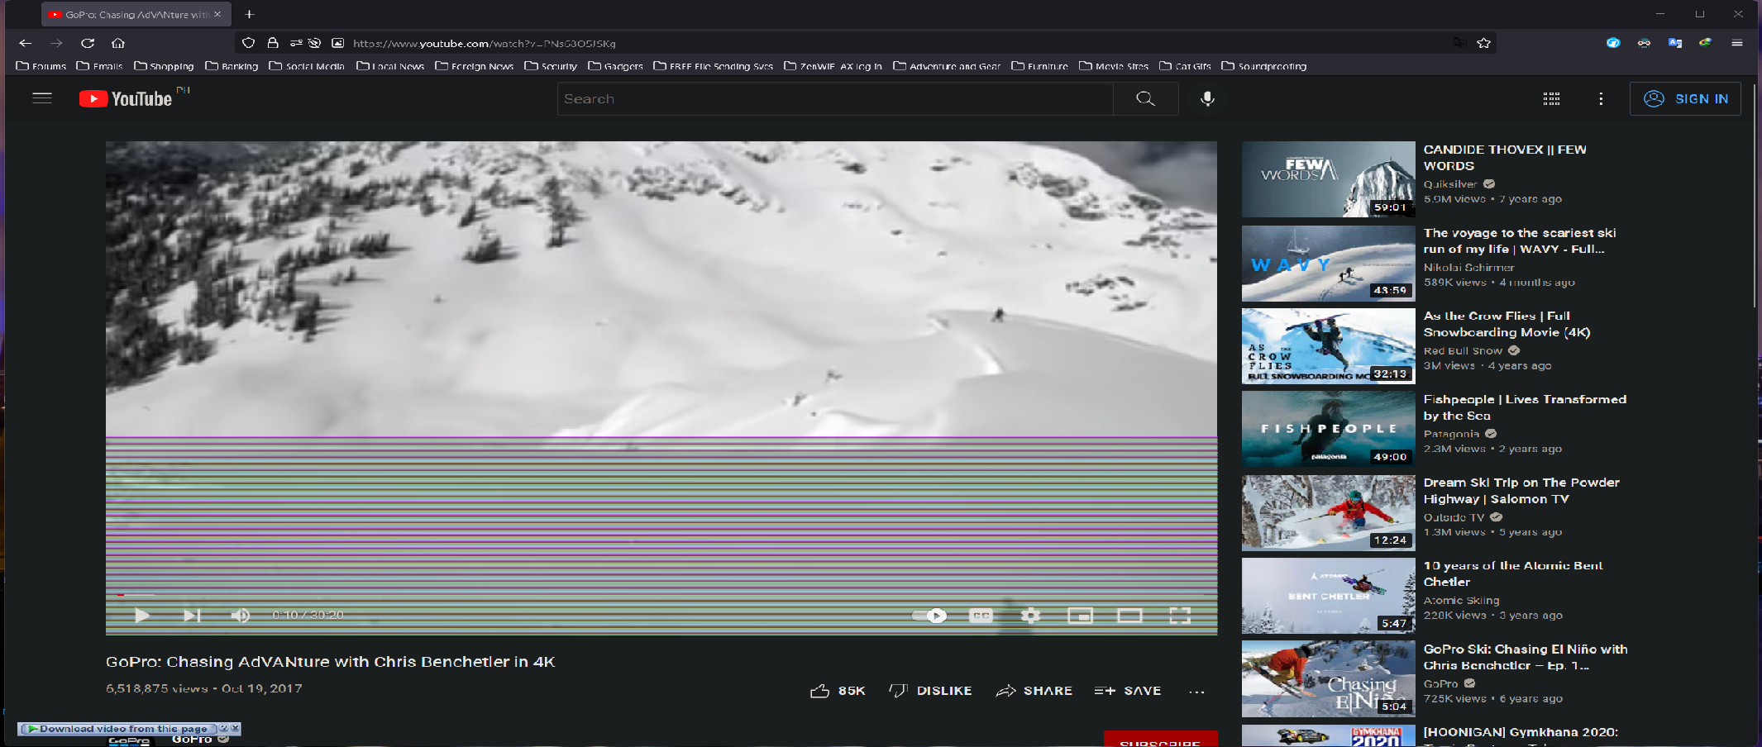Open the Nikolai Schirmer channel link
Viewport: 1762px width, 747px height.
pyautogui.click(x=1469, y=268)
